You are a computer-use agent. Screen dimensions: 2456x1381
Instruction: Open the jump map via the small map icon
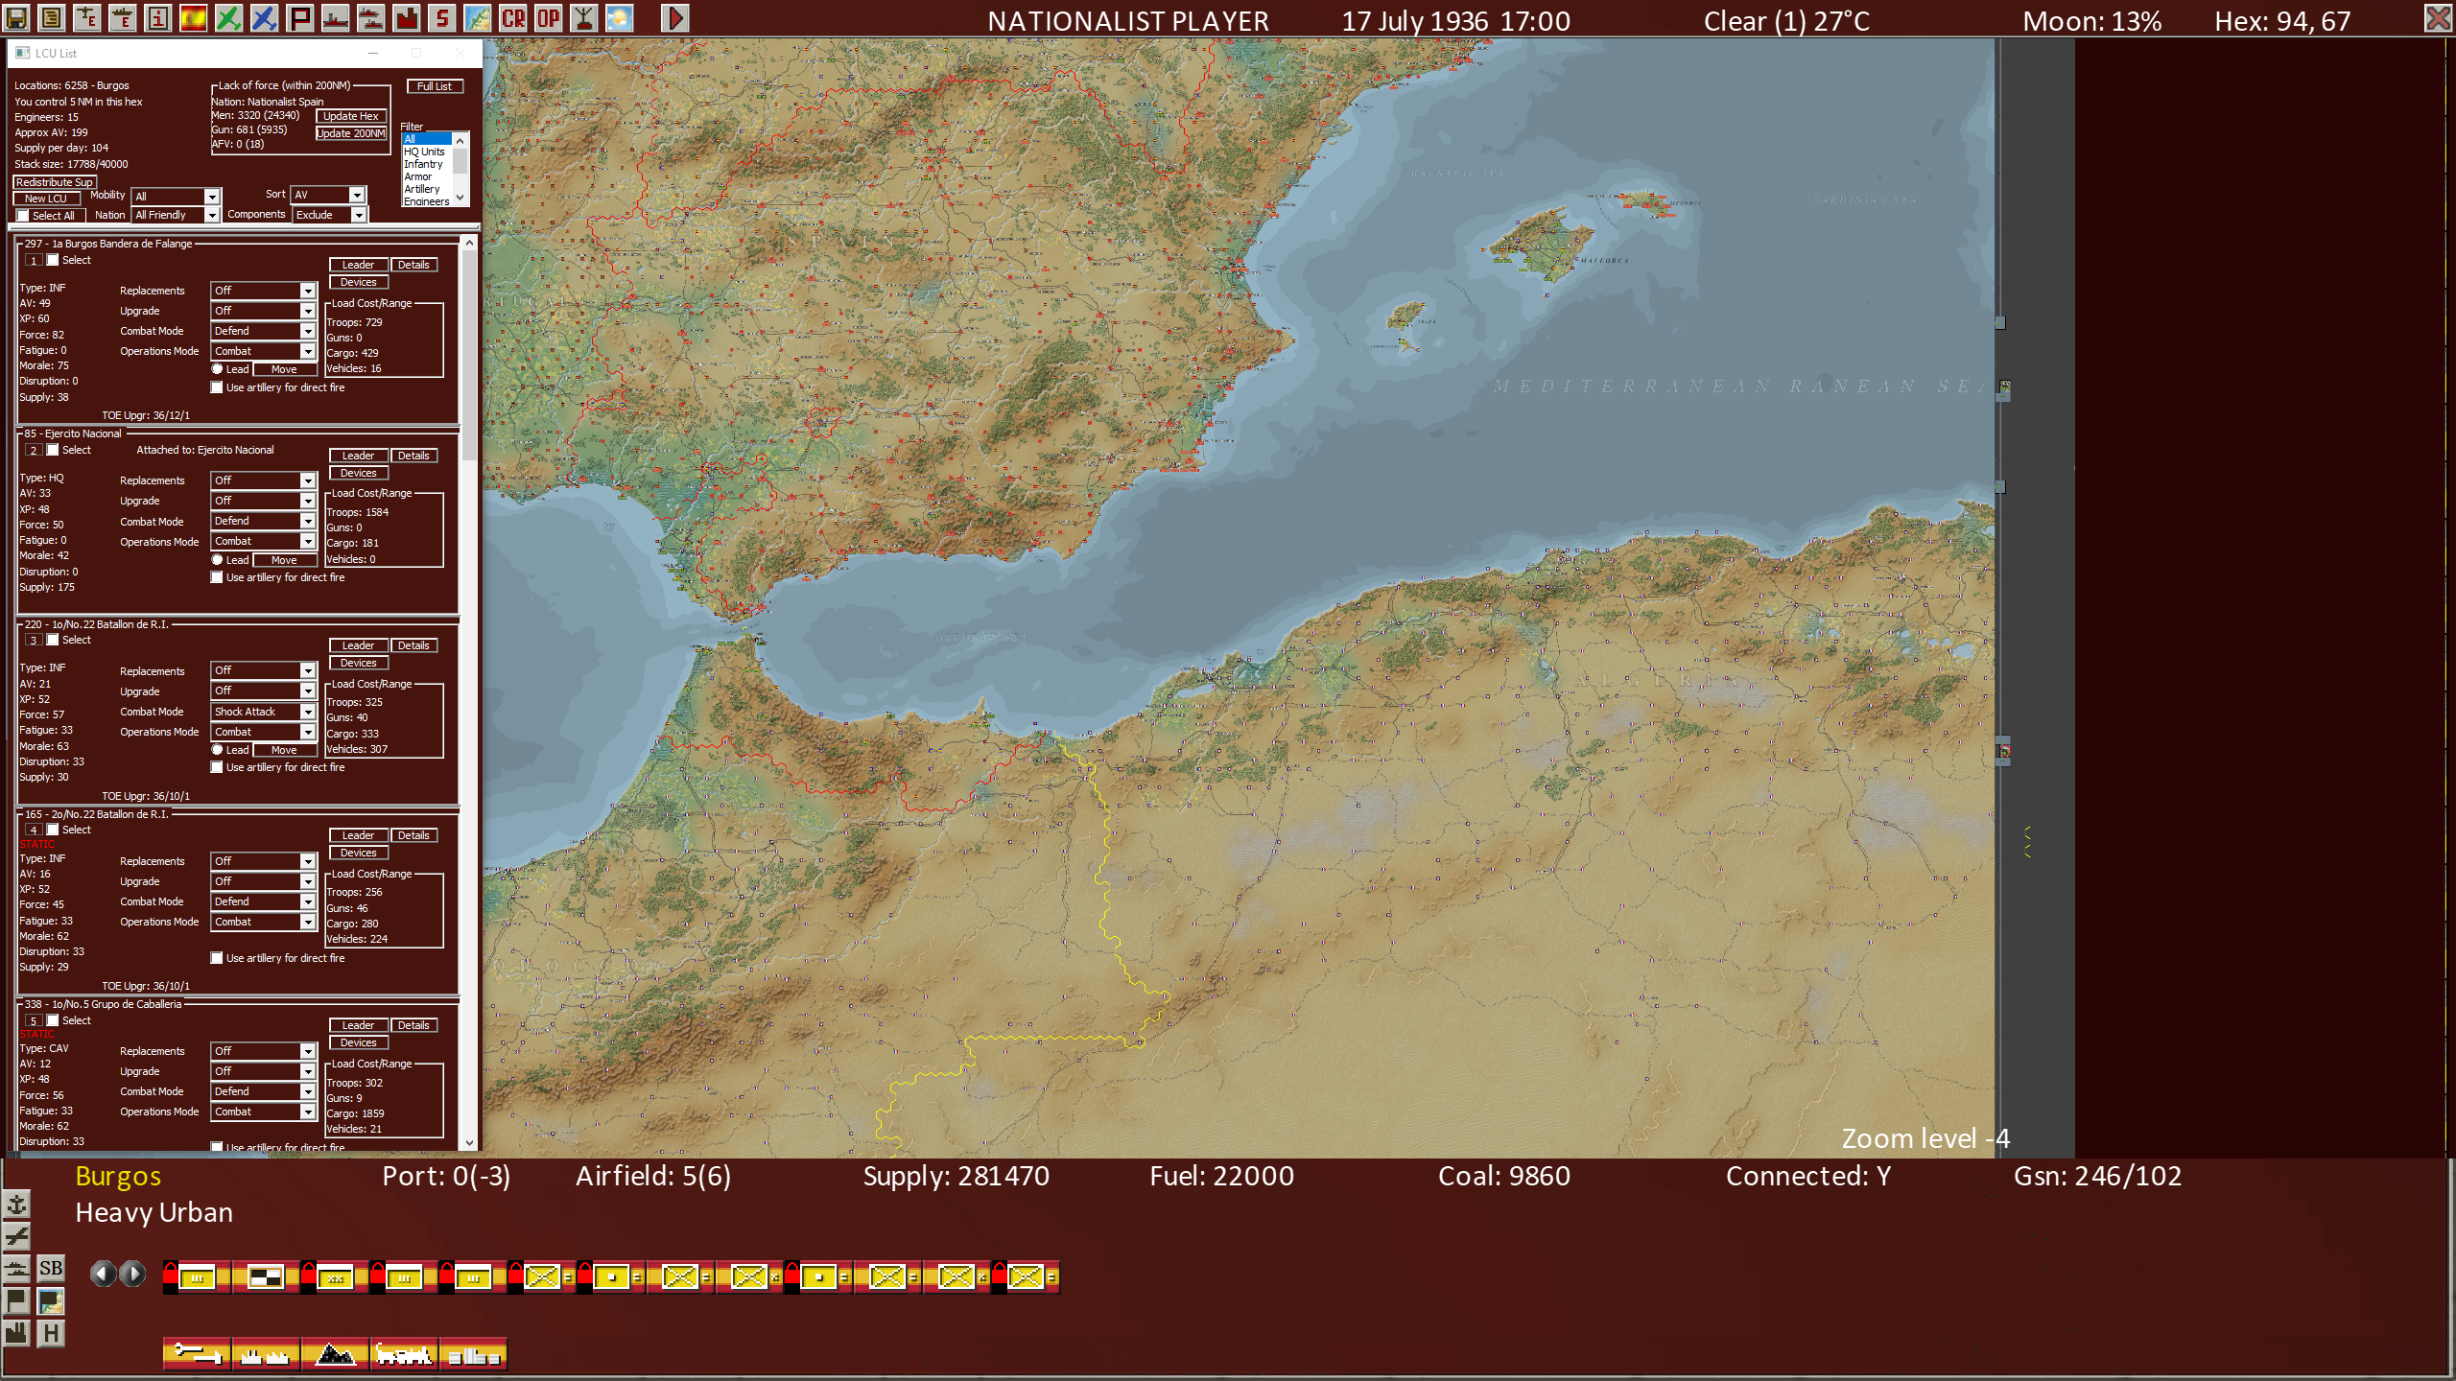(x=476, y=17)
